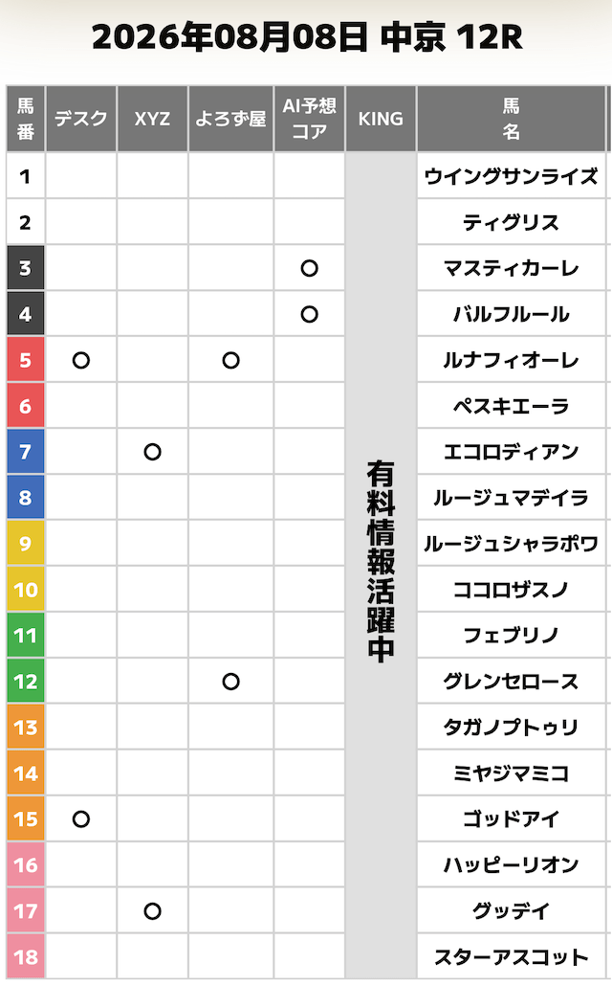This screenshot has width=612, height=986.
Task: Open horse name ウイングサンライズ
Action: pyautogui.click(x=511, y=177)
